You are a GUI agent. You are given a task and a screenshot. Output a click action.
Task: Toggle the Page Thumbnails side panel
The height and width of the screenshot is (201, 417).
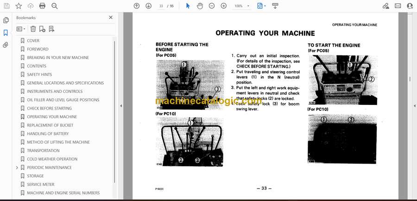click(x=6, y=20)
